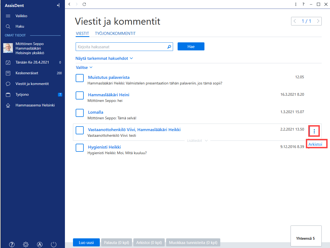
Task: Click the power logout icon
Action: click(54, 244)
